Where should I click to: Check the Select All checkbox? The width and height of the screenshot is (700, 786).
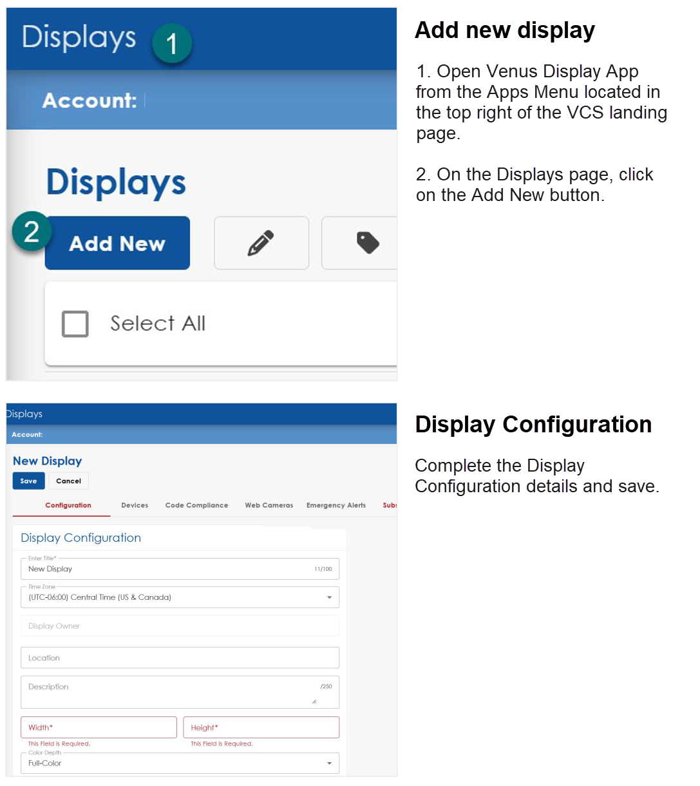coord(75,324)
